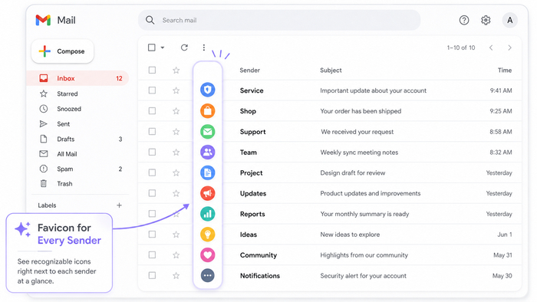Go to the next page of mail

[x=509, y=48]
